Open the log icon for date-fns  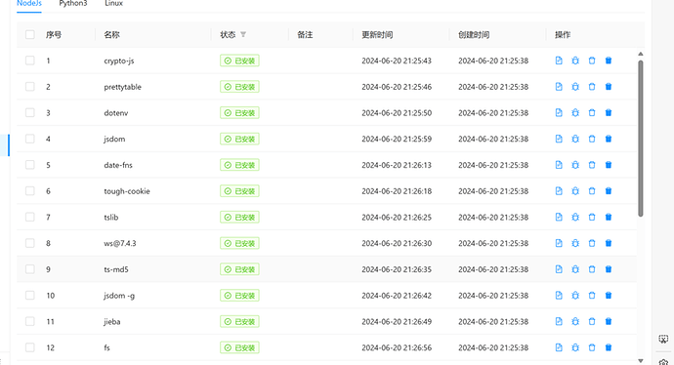pos(559,165)
